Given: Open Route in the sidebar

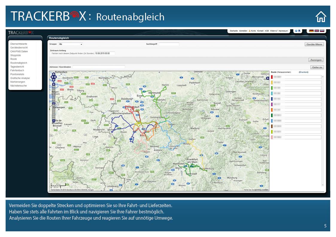Looking at the screenshot, I should coord(13,59).
